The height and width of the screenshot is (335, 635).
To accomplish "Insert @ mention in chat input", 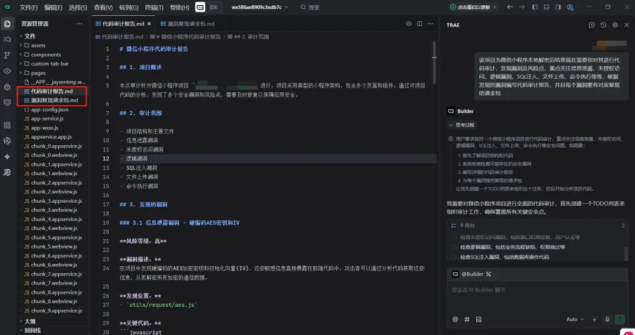I will click(455, 319).
